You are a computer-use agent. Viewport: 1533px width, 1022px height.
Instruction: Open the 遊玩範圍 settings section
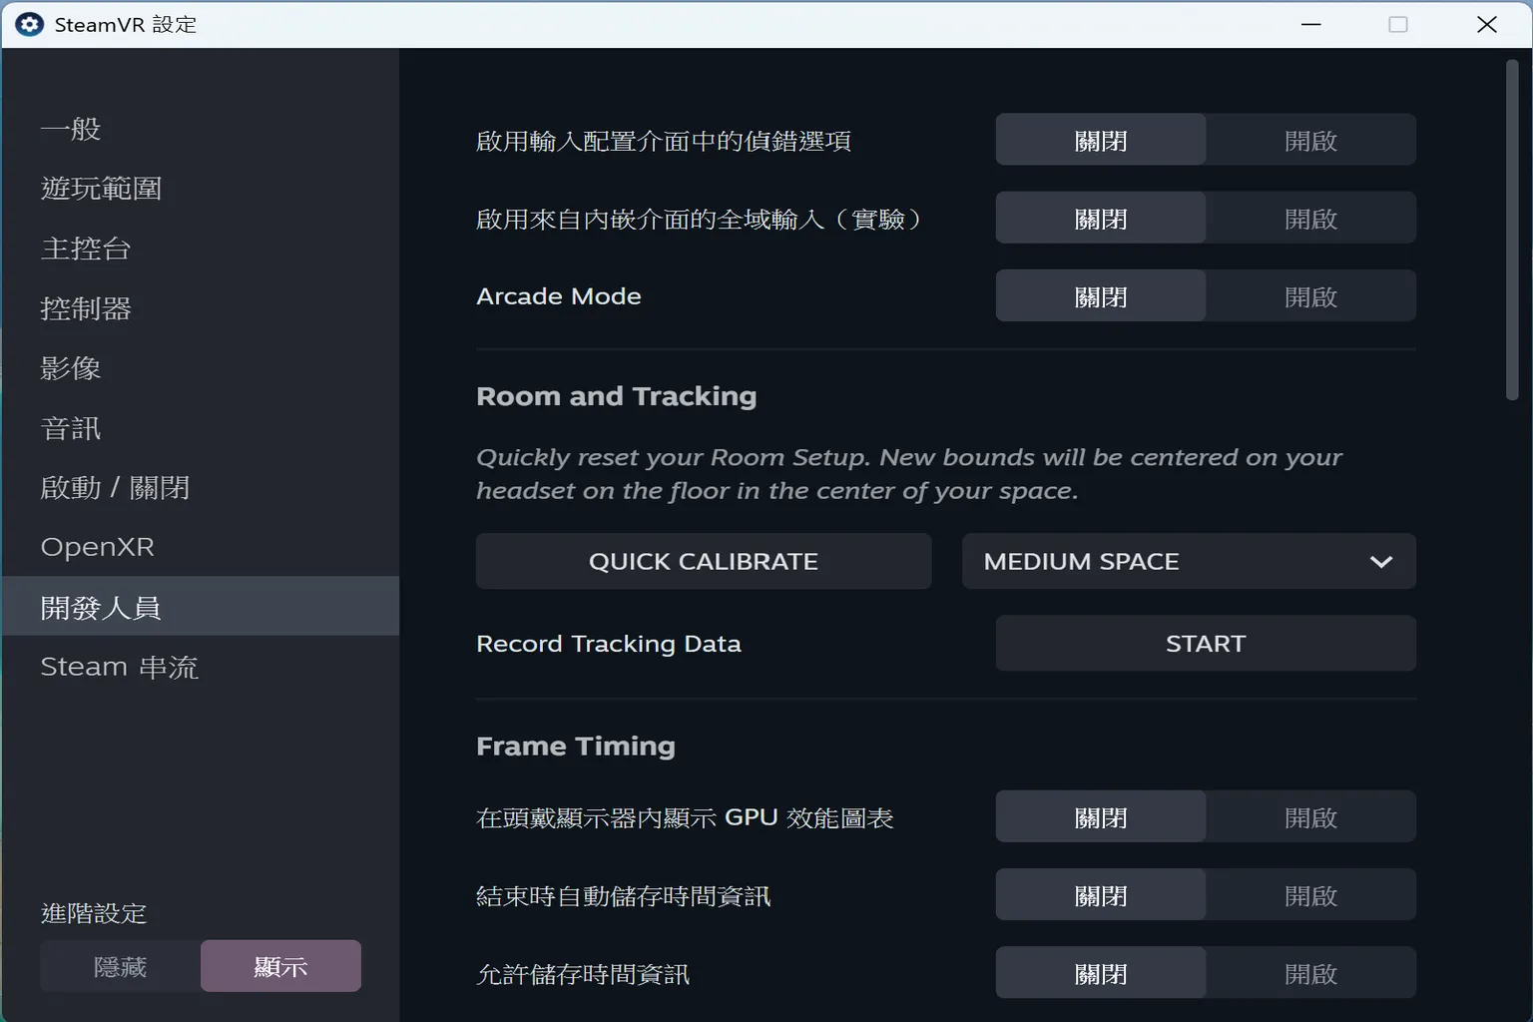click(103, 188)
